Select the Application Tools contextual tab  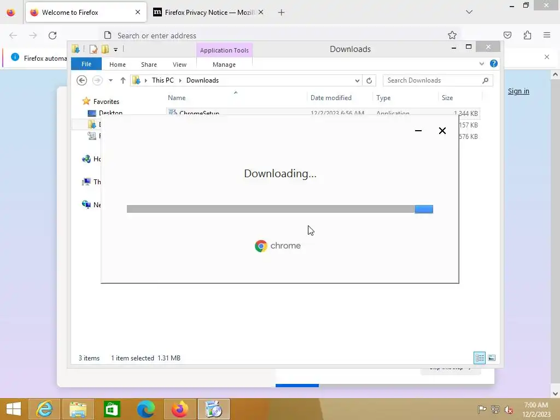point(224,50)
